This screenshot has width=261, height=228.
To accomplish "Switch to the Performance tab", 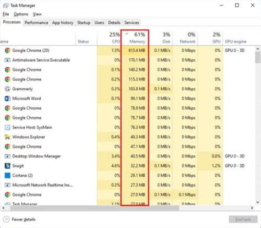I will [x=36, y=23].
